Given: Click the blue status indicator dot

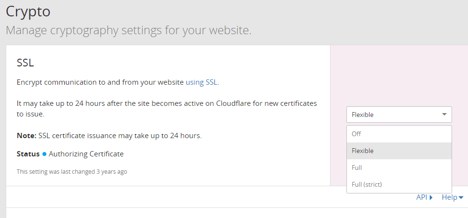Looking at the screenshot, I should coord(44,154).
